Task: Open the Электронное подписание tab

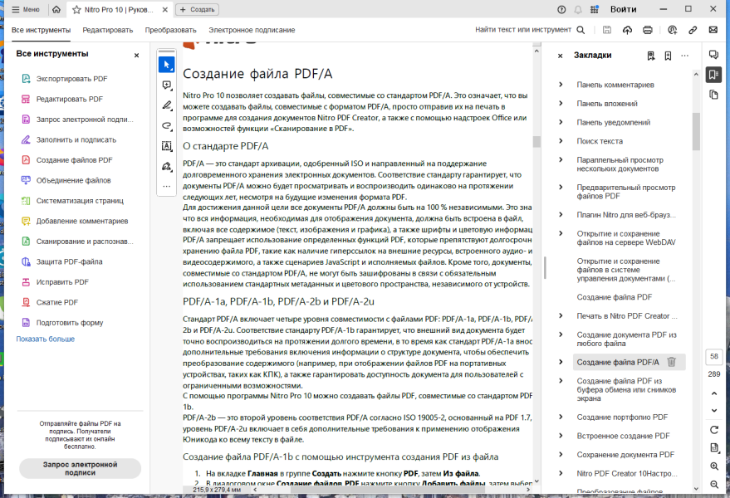Action: 252,30
